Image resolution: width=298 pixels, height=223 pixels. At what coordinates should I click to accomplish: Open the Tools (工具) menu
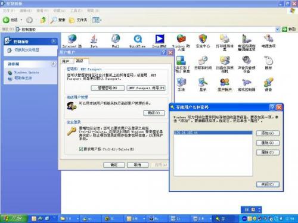pyautogui.click(x=76, y=11)
